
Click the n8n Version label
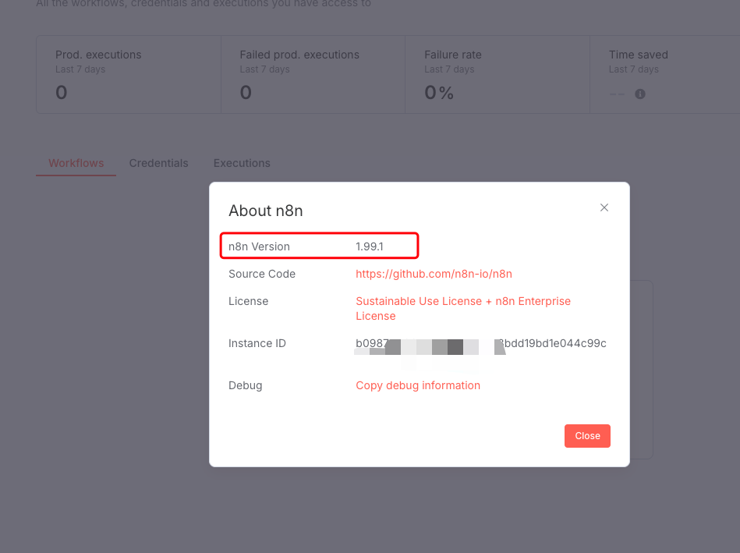click(259, 246)
